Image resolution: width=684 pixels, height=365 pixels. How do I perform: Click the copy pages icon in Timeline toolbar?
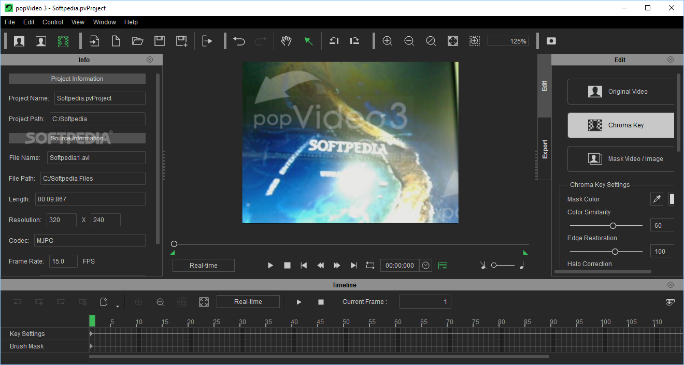coord(104,302)
